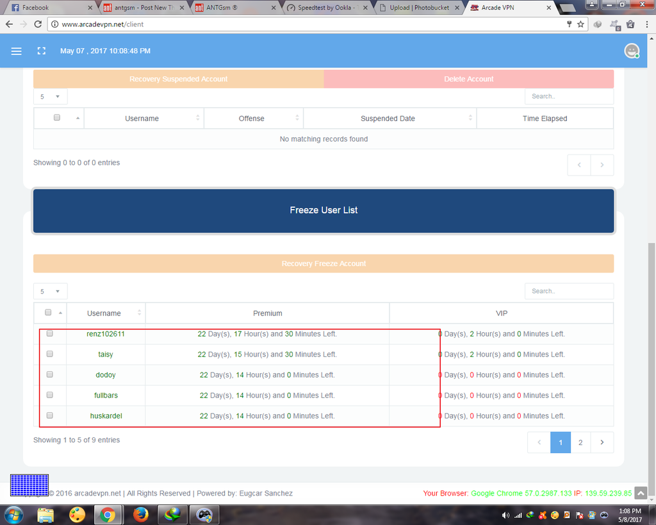Reload the page with refresh icon
Viewport: 656px width, 525px height.
pos(38,24)
